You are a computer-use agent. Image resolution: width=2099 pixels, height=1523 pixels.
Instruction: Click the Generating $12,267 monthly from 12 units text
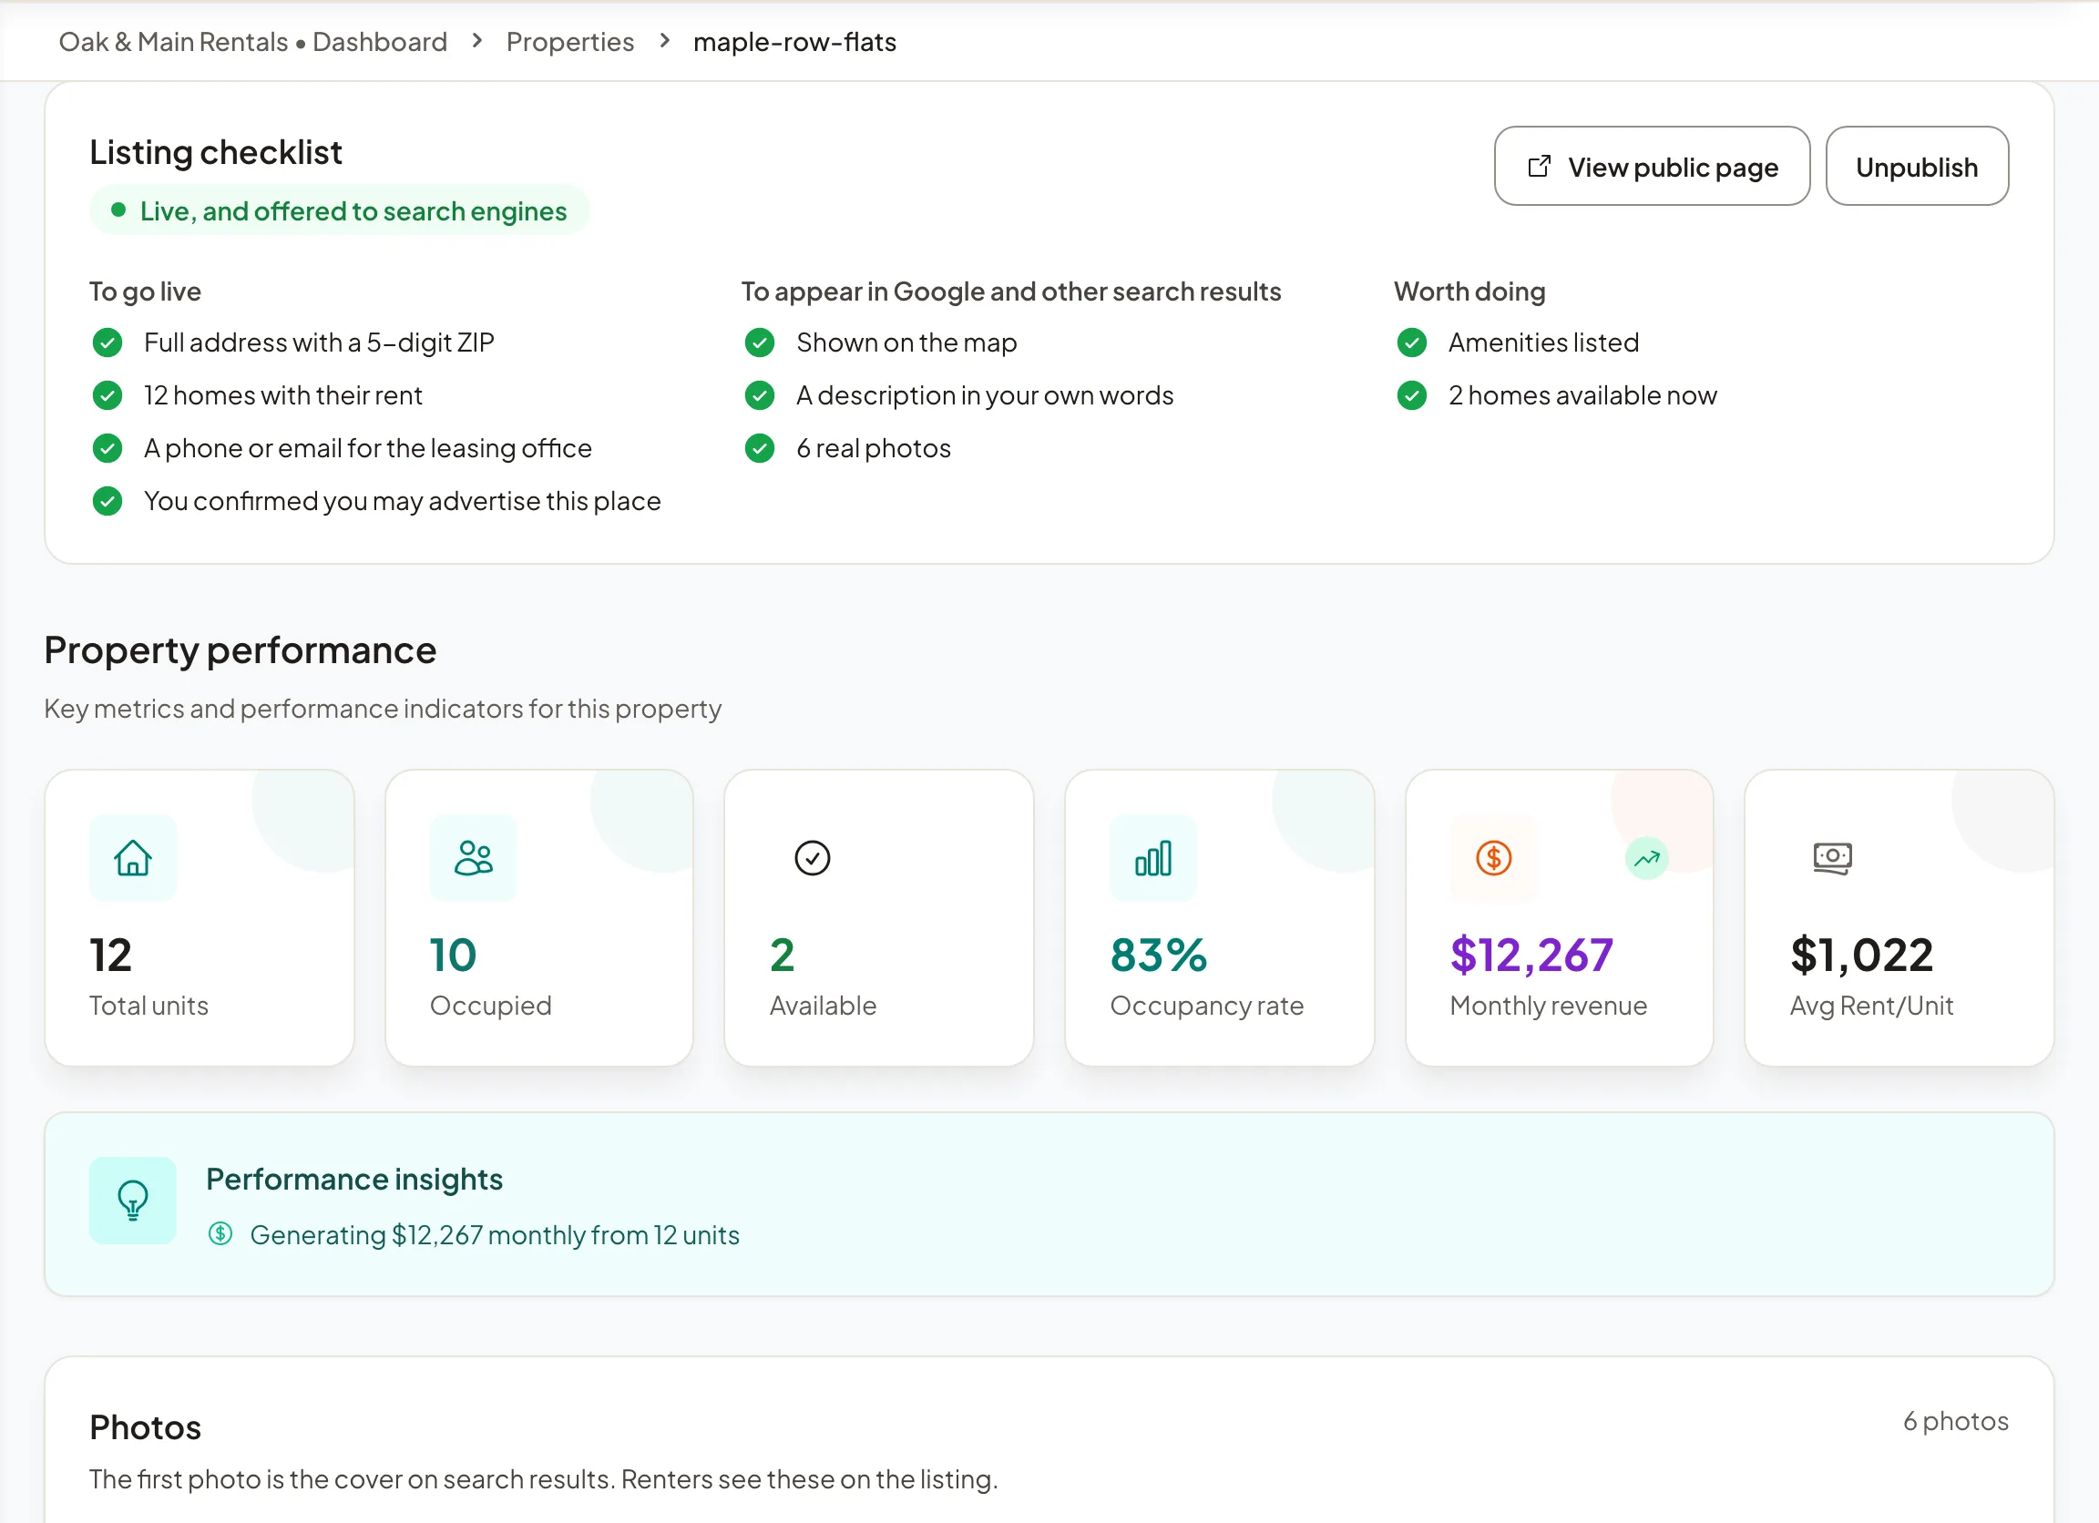coord(494,1234)
